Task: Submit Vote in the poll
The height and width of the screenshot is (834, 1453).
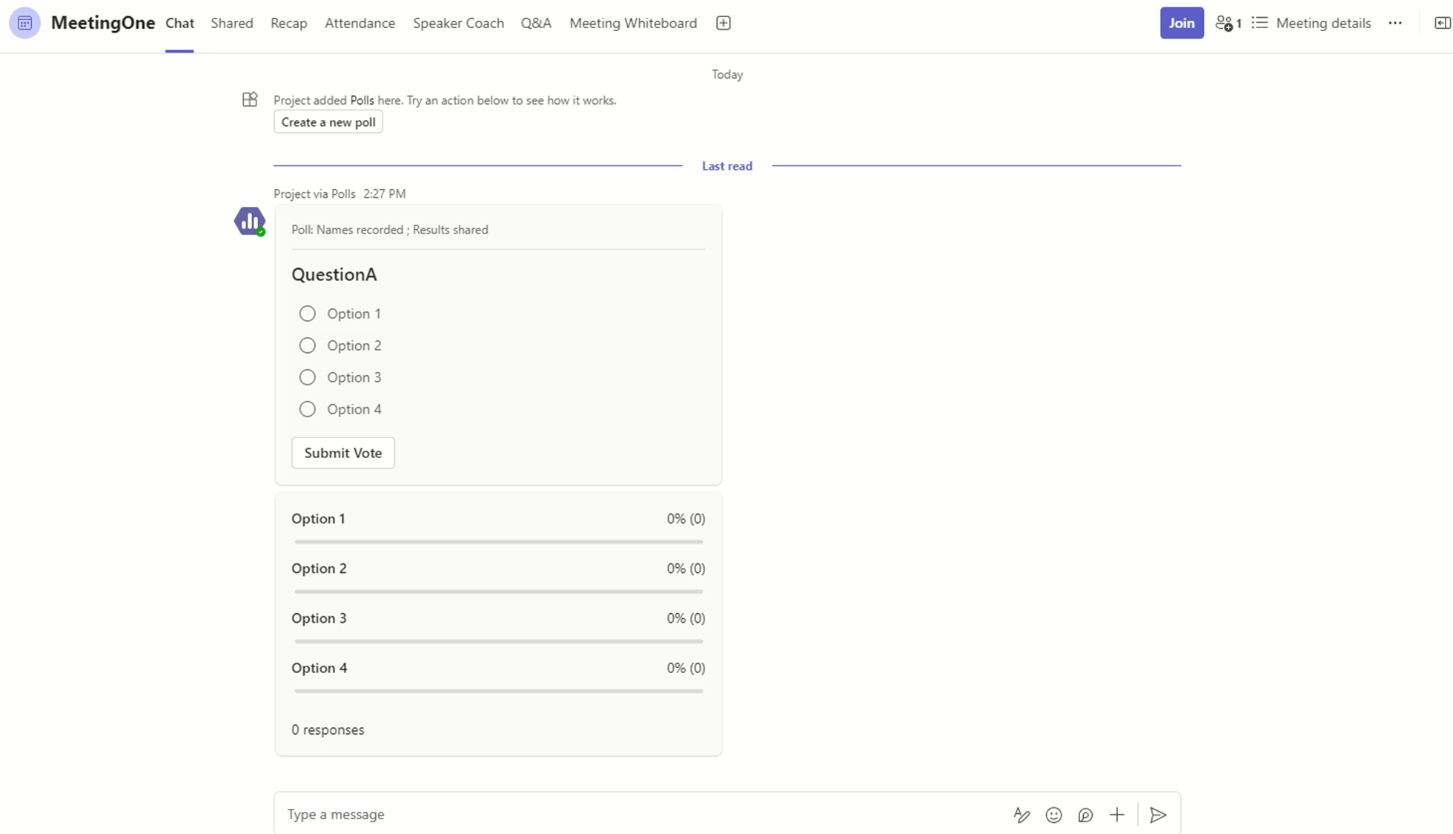Action: point(343,453)
